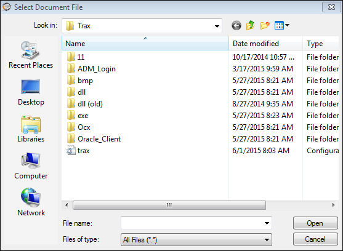Image resolution: width=343 pixels, height=251 pixels.
Task: Open Recent Places in sidebar
Action: (x=31, y=55)
